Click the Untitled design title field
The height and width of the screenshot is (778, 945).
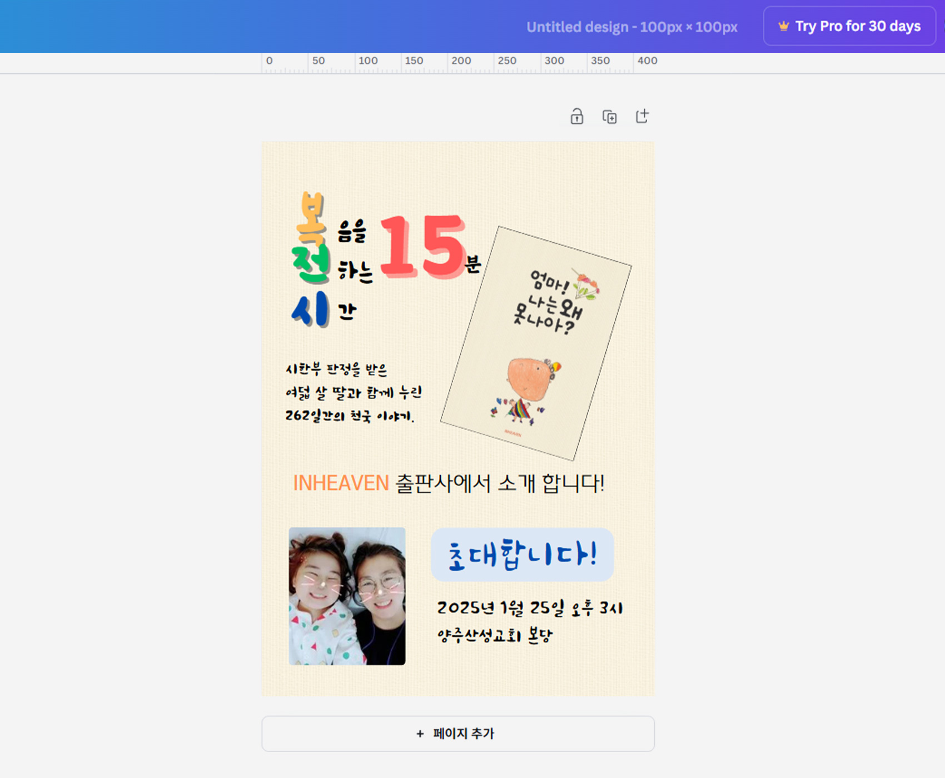pos(631,27)
